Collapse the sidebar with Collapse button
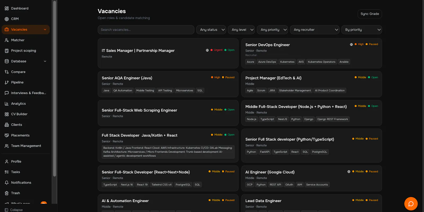The width and height of the screenshot is (424, 212). tap(14, 210)
